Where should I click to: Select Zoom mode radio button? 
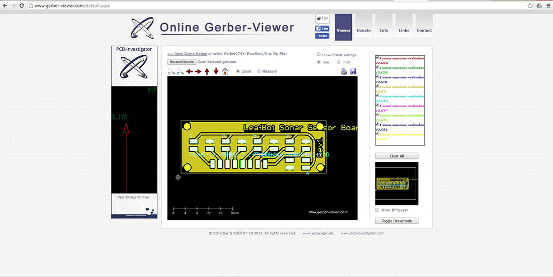click(238, 71)
